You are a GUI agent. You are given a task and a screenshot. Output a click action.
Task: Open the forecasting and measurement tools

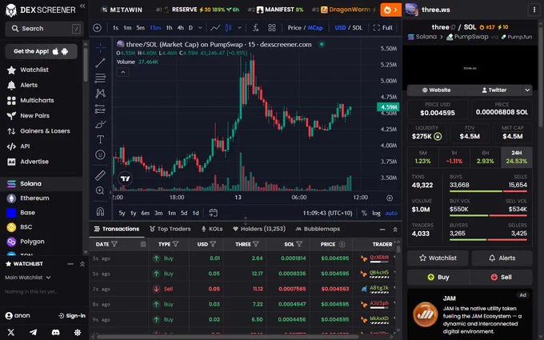(100, 109)
